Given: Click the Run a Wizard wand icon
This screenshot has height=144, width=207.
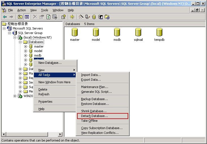Looking at the screenshot, I should [x=81, y=17].
